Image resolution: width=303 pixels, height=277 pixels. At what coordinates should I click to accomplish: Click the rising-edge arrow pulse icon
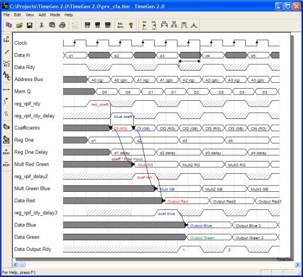184,25
